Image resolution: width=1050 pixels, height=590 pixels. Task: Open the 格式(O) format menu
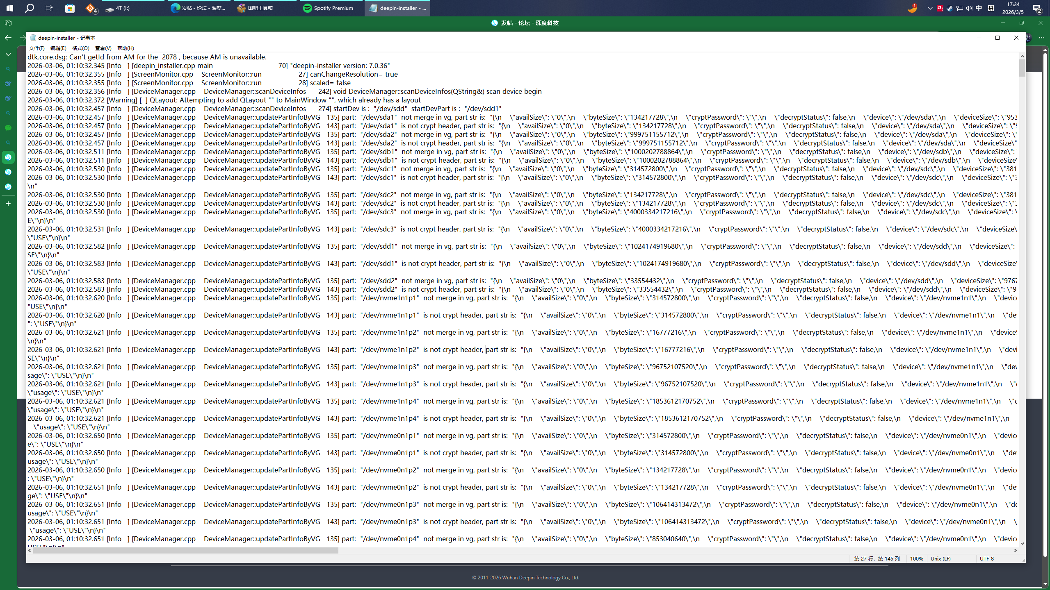click(80, 48)
